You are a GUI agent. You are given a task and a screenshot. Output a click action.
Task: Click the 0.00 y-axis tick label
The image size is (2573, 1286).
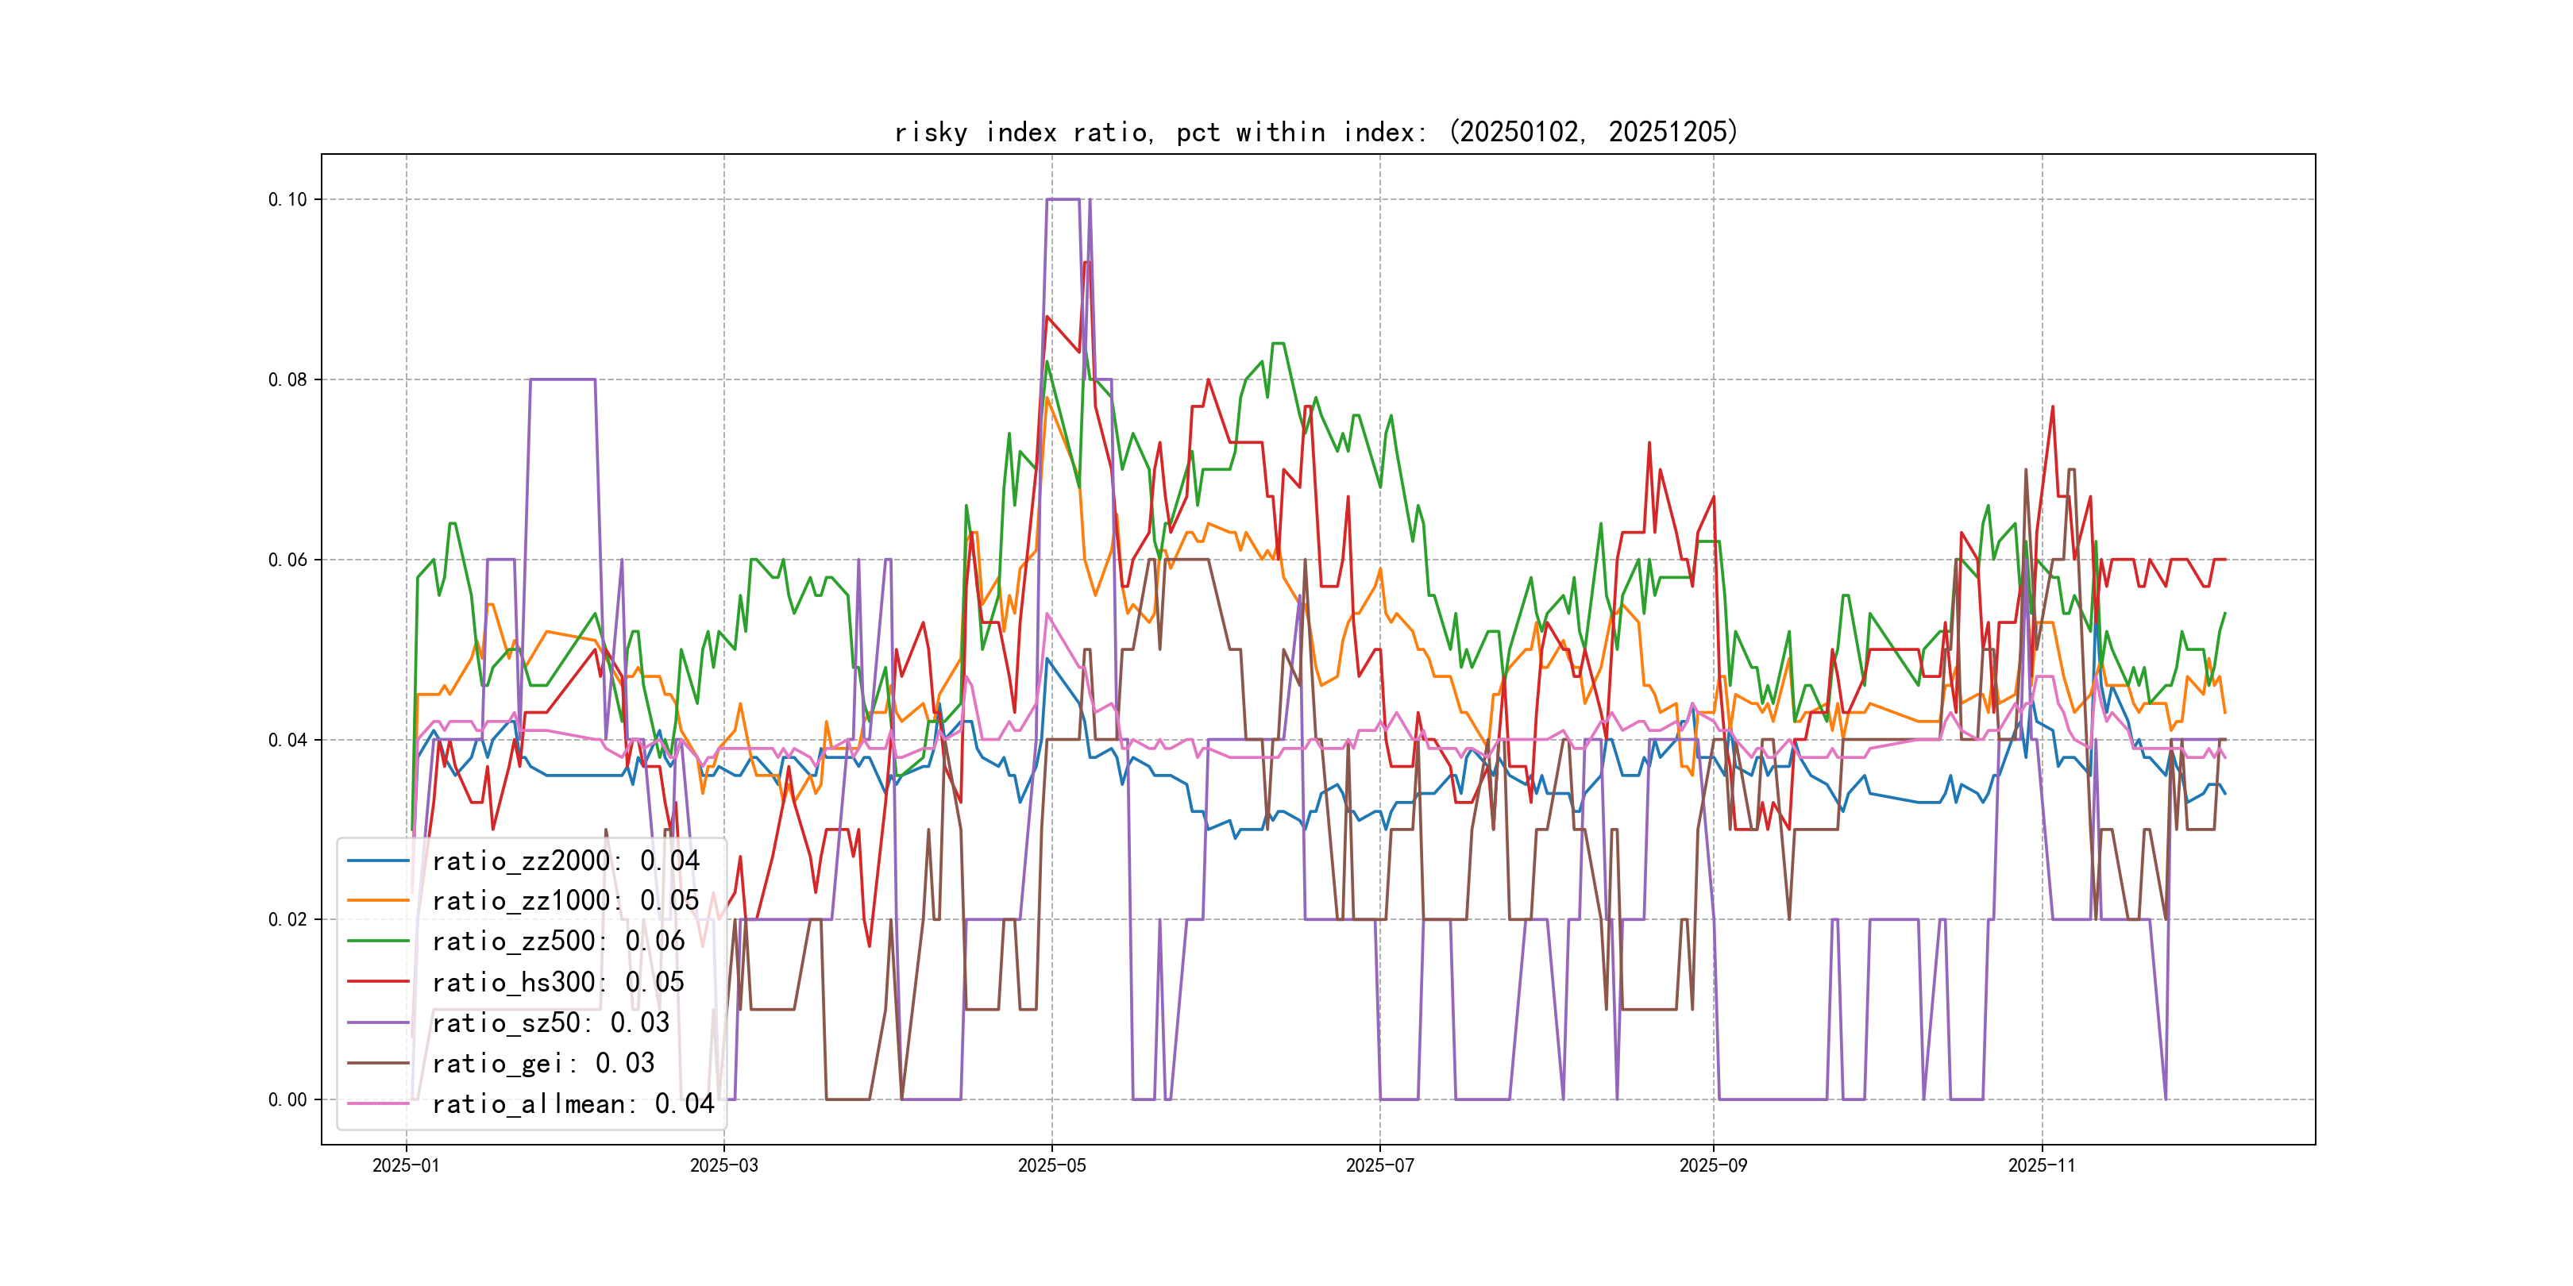tap(287, 1100)
